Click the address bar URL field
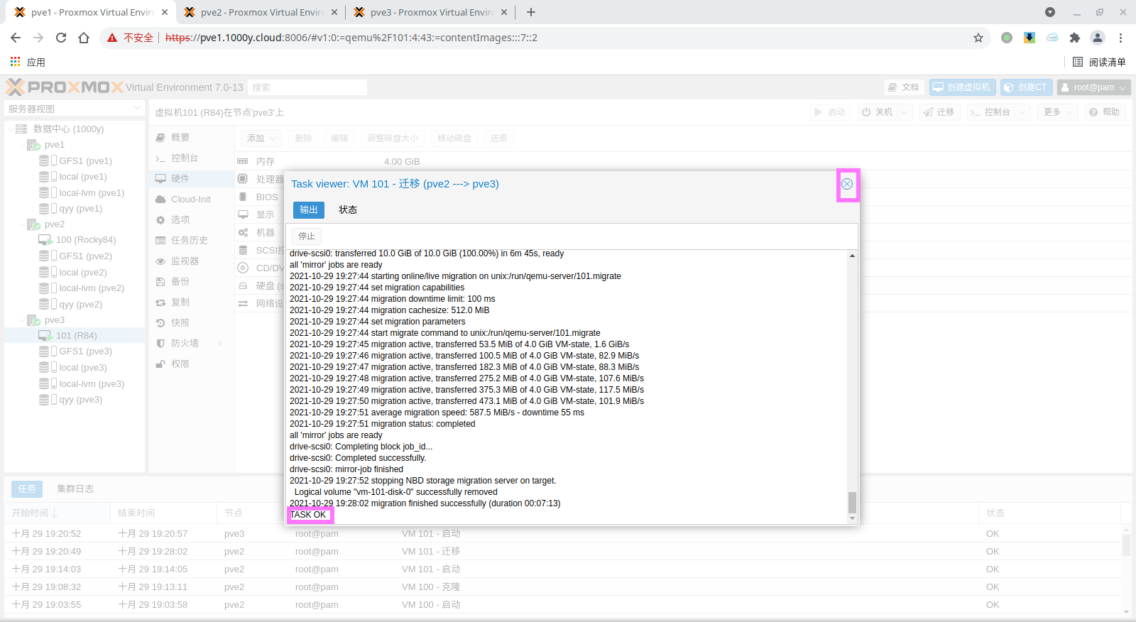The width and height of the screenshot is (1136, 622). tap(568, 38)
